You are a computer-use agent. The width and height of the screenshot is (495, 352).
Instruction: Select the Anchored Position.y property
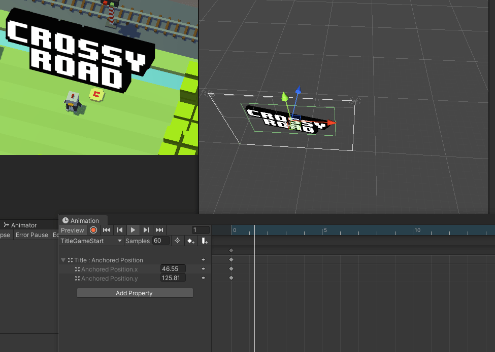click(110, 279)
